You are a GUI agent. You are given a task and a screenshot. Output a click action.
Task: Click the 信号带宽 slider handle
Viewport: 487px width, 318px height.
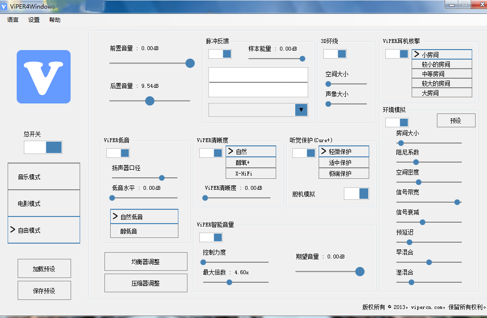[457, 202]
